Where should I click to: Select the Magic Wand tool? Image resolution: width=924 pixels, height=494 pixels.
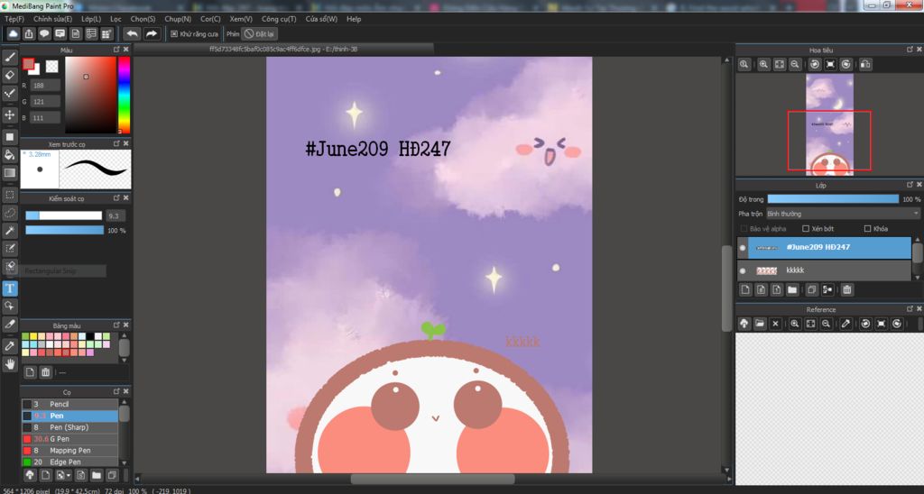(x=9, y=231)
